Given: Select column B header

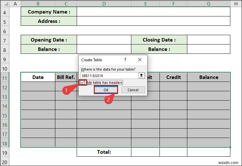Looking at the screenshot, I should point(38,4).
